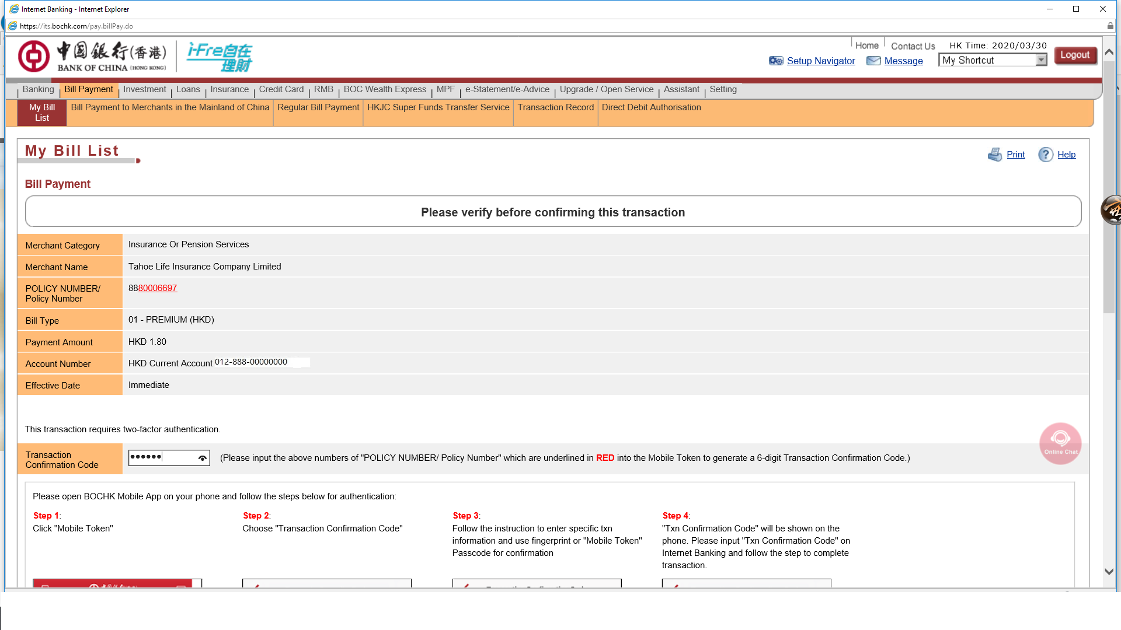Click the Immediate effective date value

point(149,385)
